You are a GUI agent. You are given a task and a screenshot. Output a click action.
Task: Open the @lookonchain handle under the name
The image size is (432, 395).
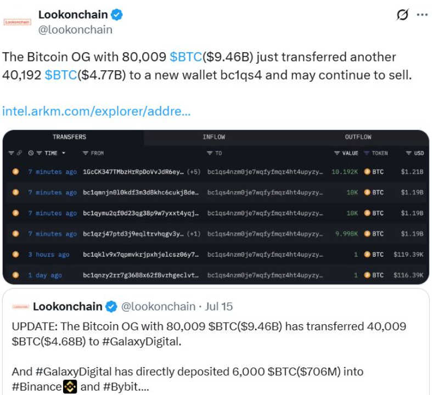75,30
